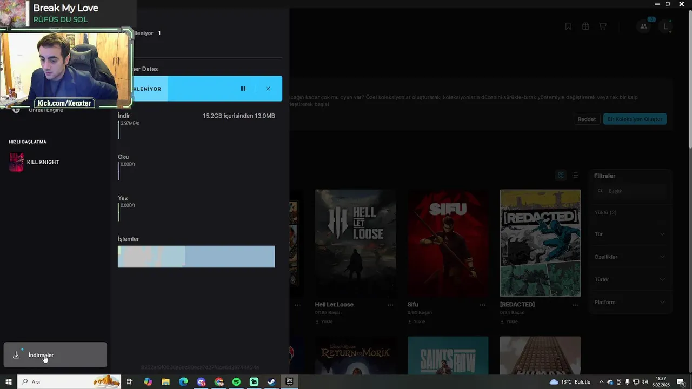This screenshot has width=692, height=389.
Task: Open the gift redeem icon in header
Action: click(x=585, y=26)
